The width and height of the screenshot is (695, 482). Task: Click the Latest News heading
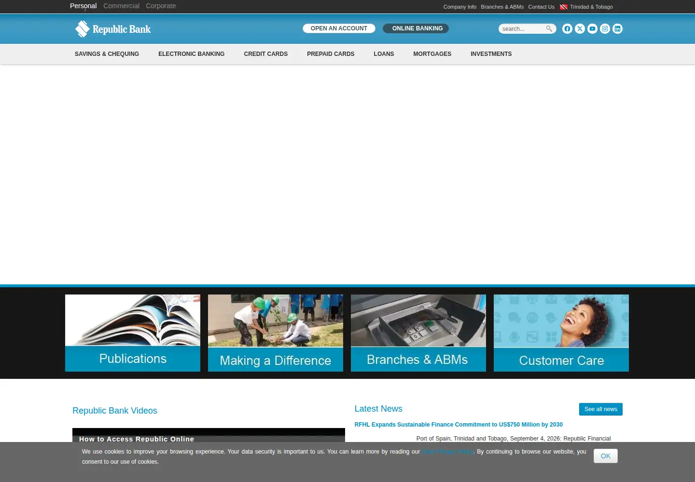pos(378,409)
